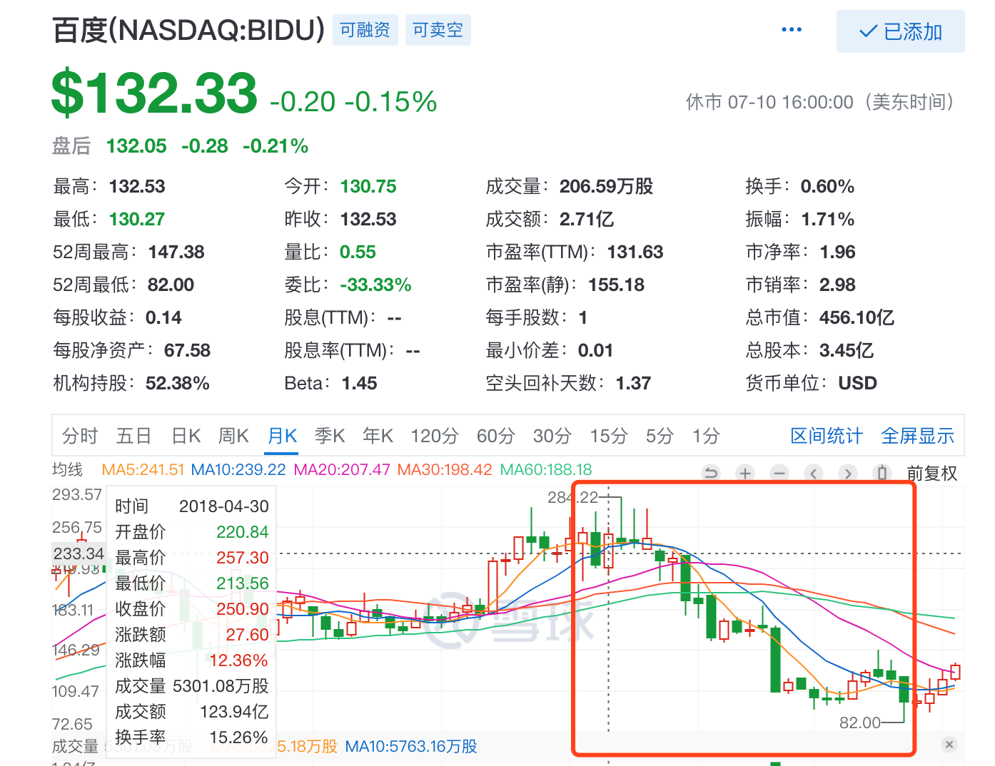The height and width of the screenshot is (766, 995).
Task: Click the MA5:241.51 indicator label
Action: coord(143,470)
